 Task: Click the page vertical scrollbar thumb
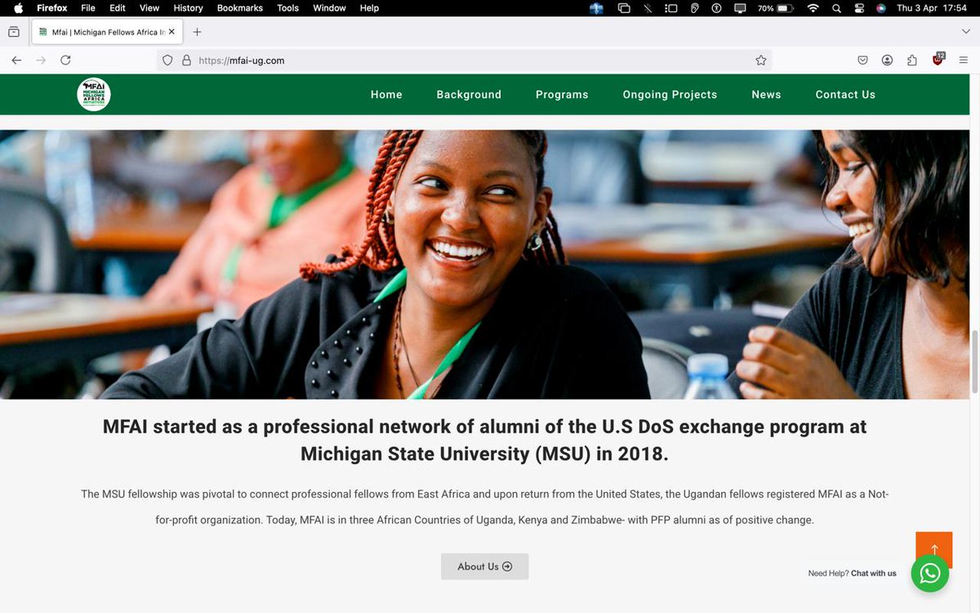click(x=974, y=361)
